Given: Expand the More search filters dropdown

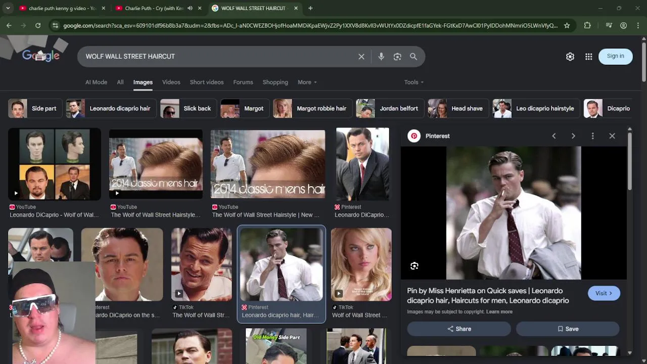Looking at the screenshot, I should pyautogui.click(x=307, y=82).
